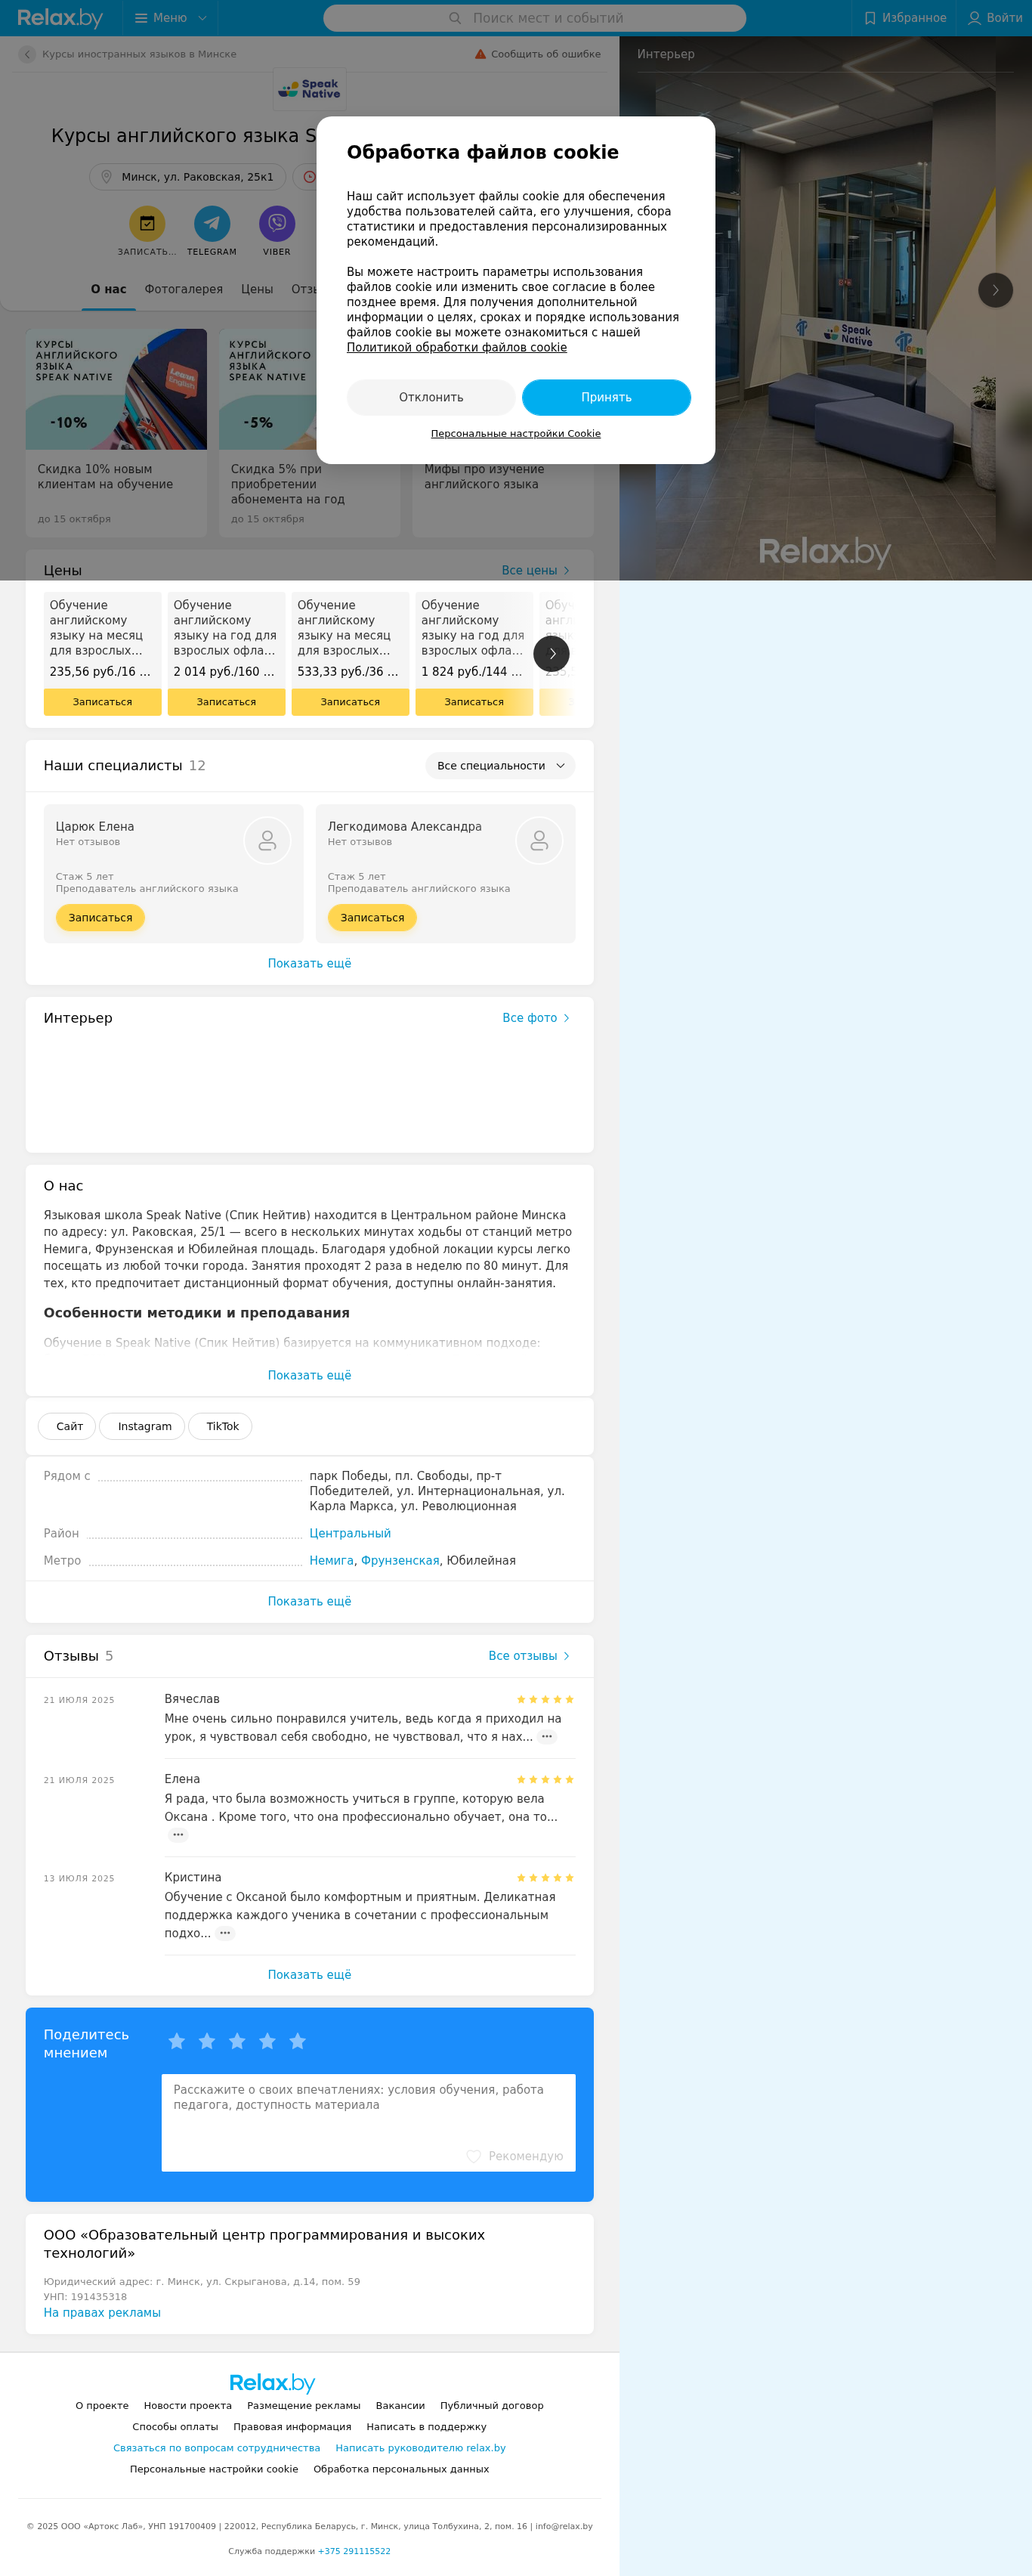
Task: Expand Кристина's review with the ellipsis
Action: click(x=225, y=1933)
